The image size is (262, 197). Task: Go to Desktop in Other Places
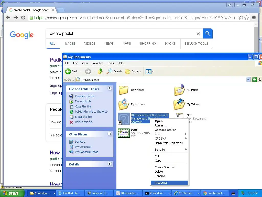(x=80, y=142)
